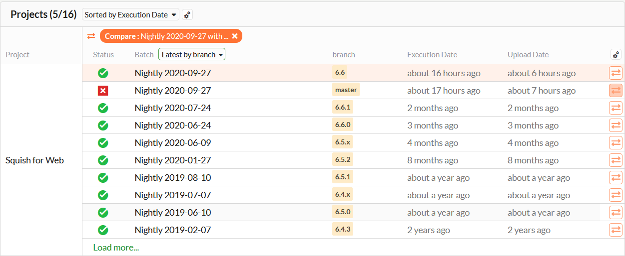The height and width of the screenshot is (256, 625).
Task: Open the Sorted by Execution Date dropdown
Action: tap(131, 15)
